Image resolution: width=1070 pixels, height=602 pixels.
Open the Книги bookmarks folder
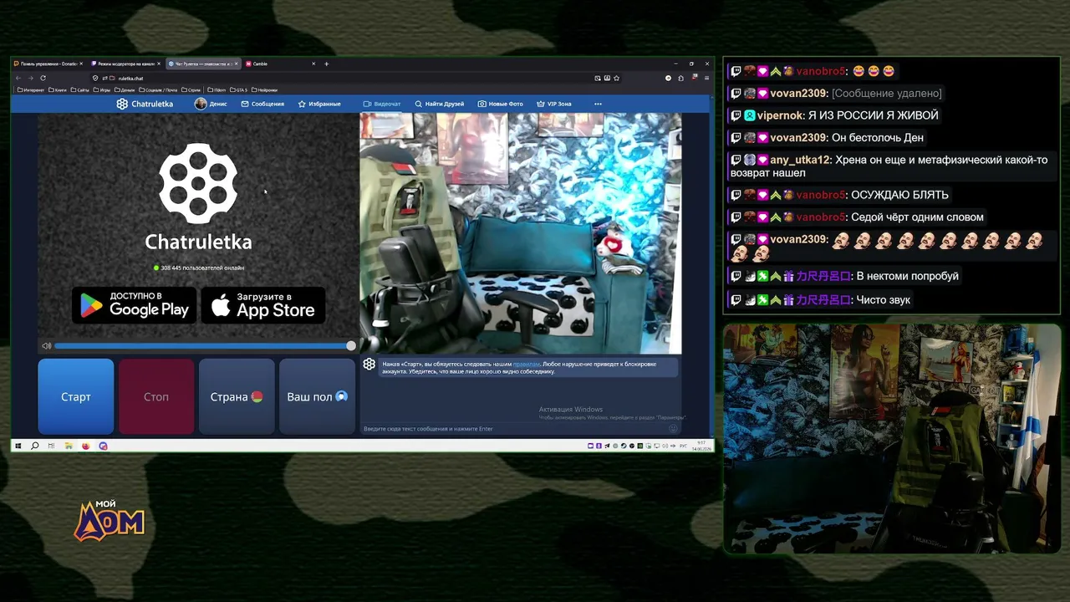[59, 89]
